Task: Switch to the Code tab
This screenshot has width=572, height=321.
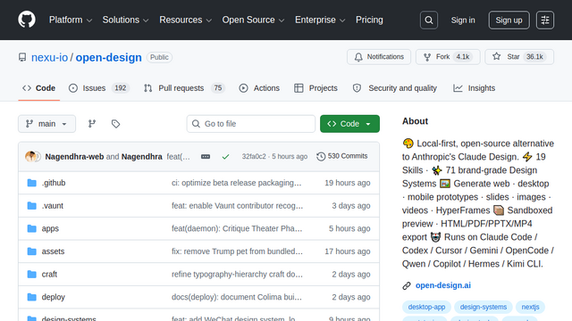Action: click(39, 88)
